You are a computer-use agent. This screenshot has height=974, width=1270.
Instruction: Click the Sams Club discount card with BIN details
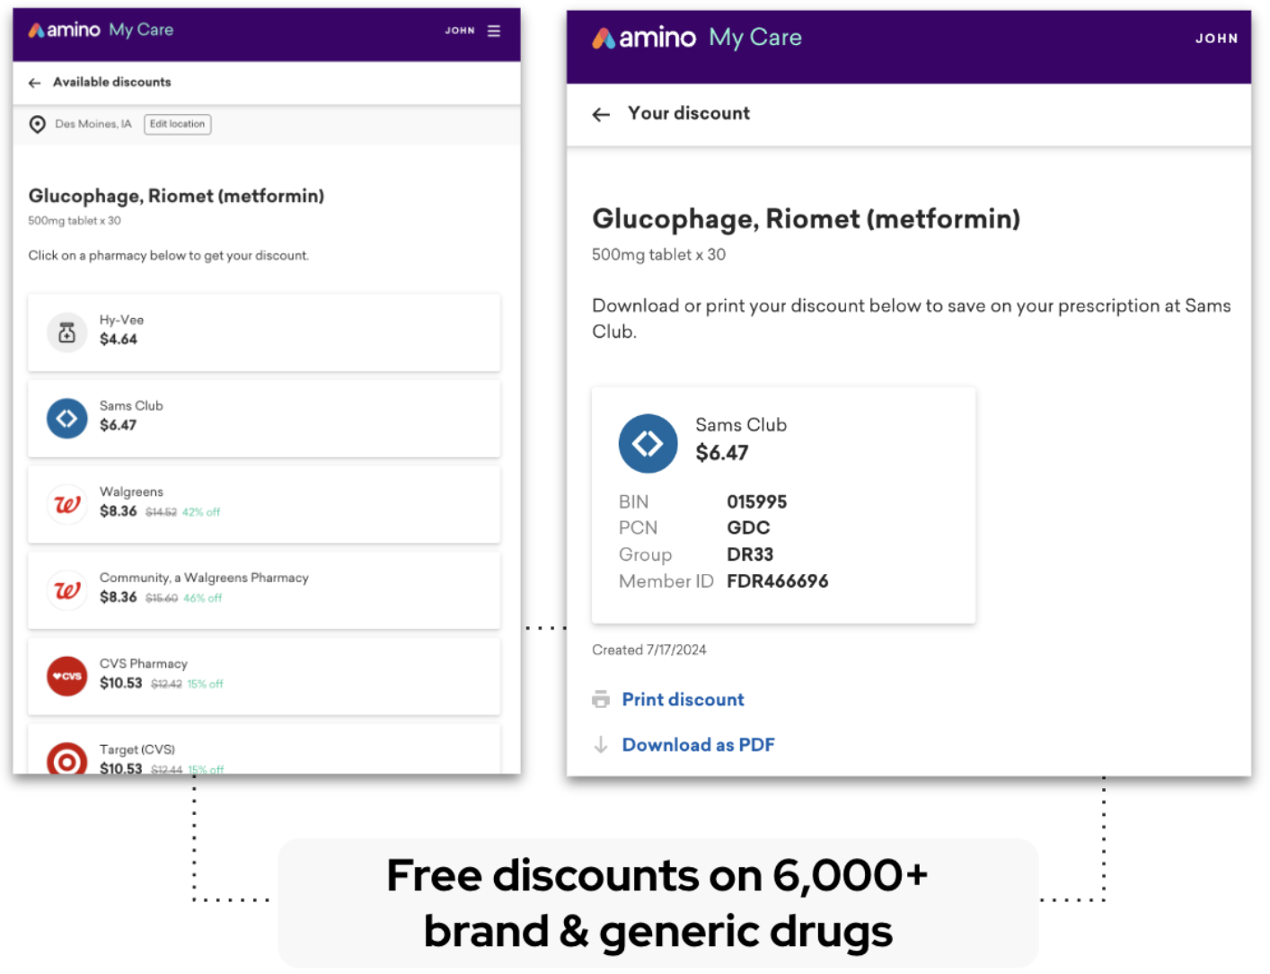[x=783, y=505]
